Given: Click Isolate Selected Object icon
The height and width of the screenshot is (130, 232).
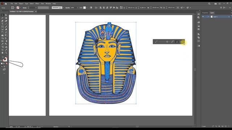Looking at the screenshot, I should [x=178, y=8].
